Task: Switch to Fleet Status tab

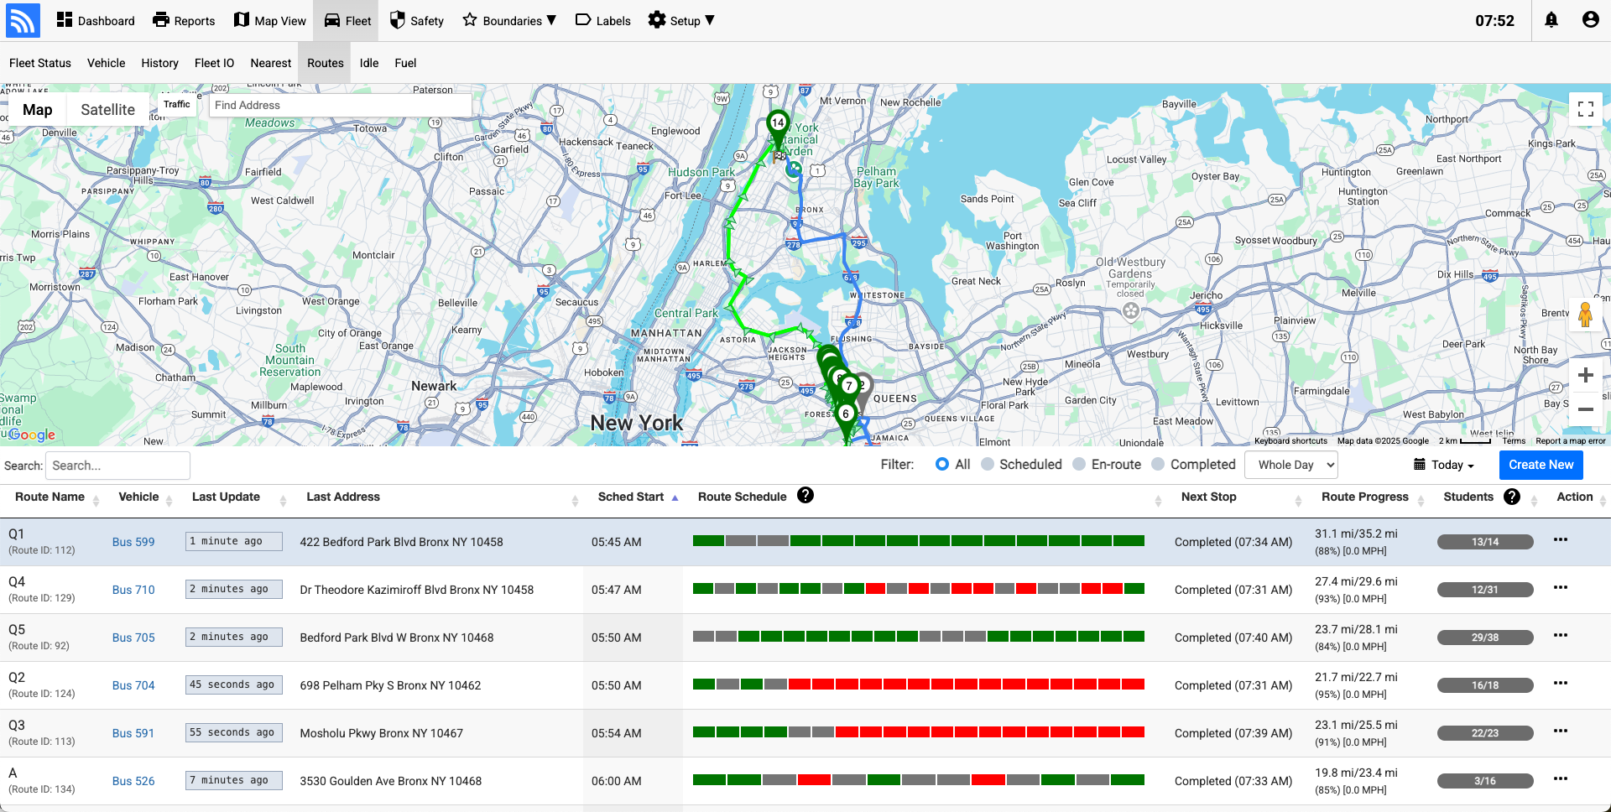Action: pyautogui.click(x=40, y=63)
